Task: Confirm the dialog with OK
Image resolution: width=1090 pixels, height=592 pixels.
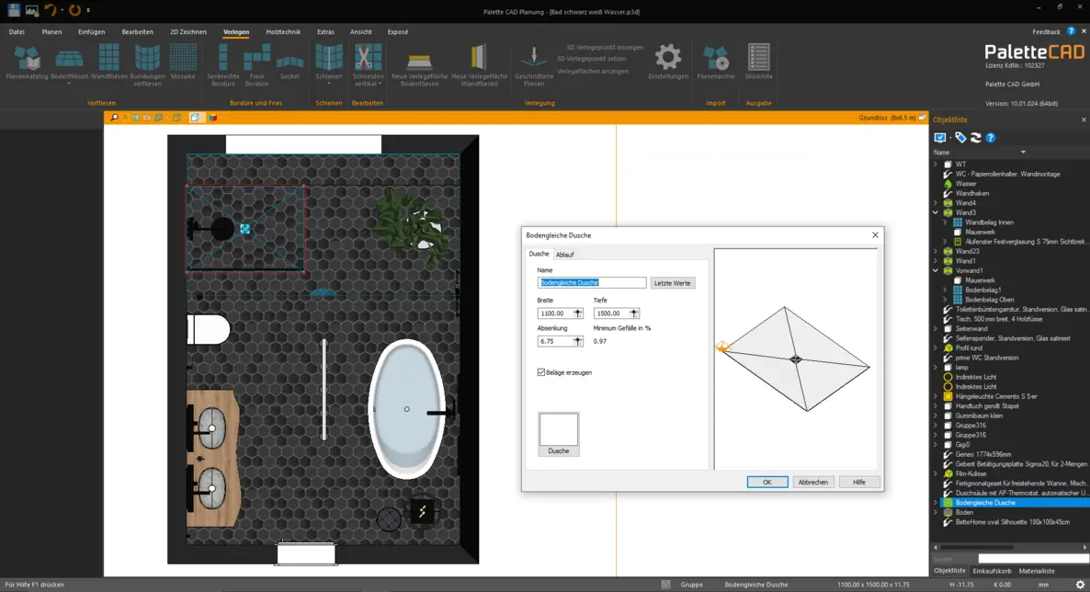Action: click(x=766, y=482)
